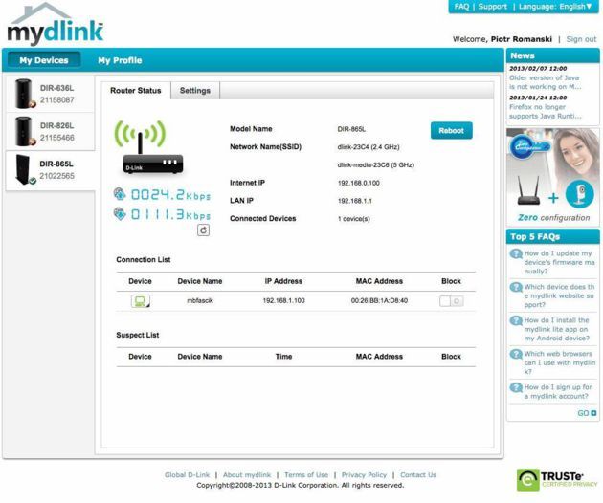
Task: Click the TRUSTe certified privacy badge
Action: point(557,479)
